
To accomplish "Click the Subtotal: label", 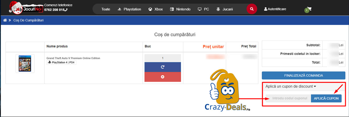I will [x=313, y=45].
